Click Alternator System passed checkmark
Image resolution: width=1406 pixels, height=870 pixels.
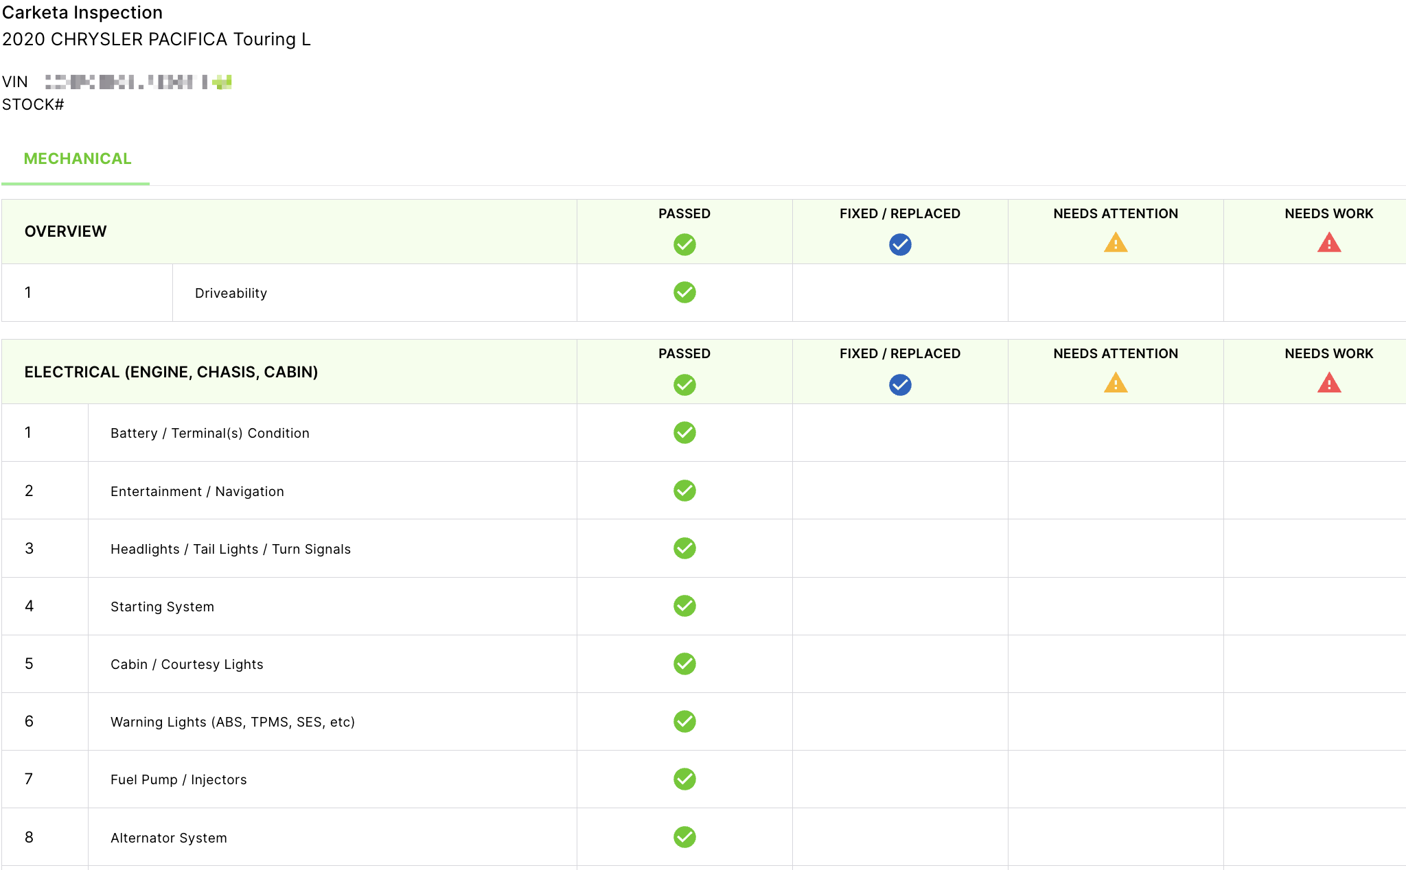click(684, 837)
